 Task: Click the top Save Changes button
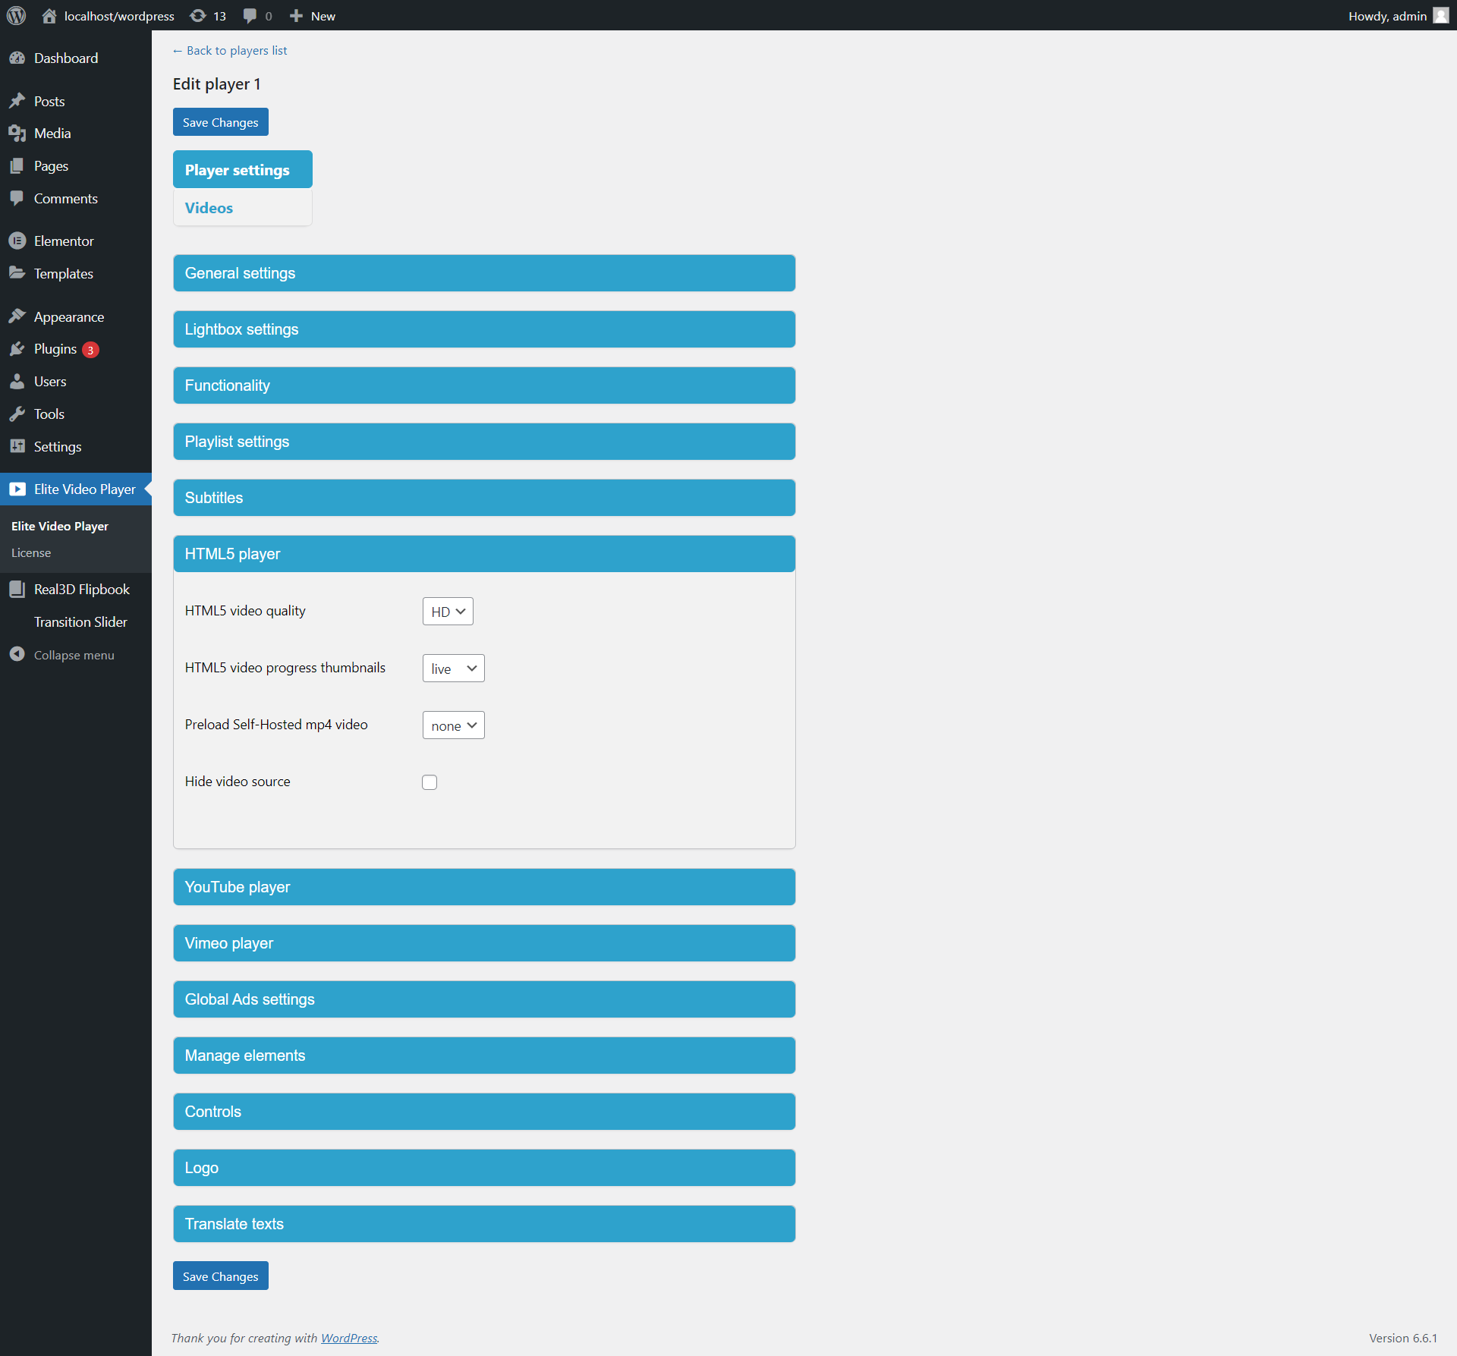(x=220, y=122)
